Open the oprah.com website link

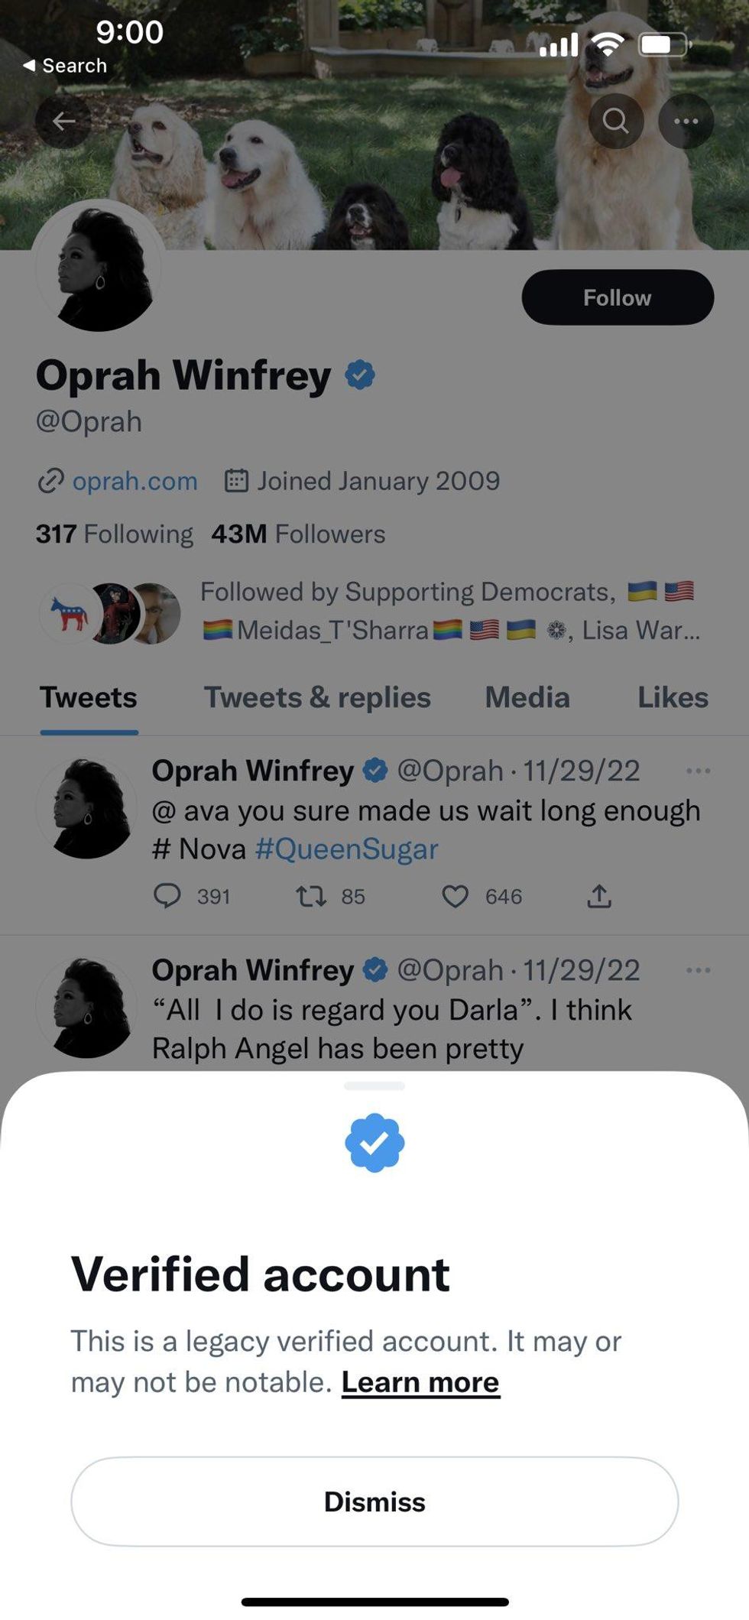(x=135, y=481)
